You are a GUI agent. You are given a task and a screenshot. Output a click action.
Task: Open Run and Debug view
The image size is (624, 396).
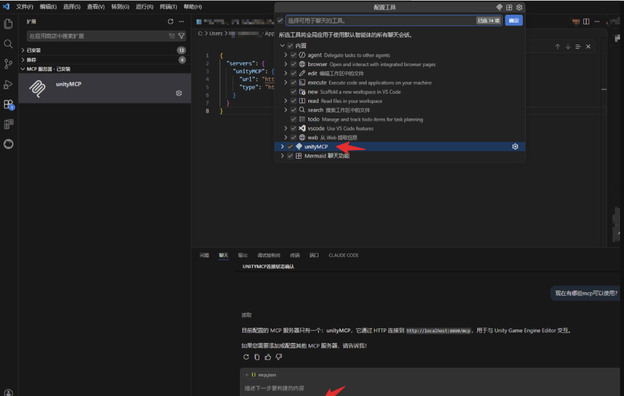[x=8, y=84]
